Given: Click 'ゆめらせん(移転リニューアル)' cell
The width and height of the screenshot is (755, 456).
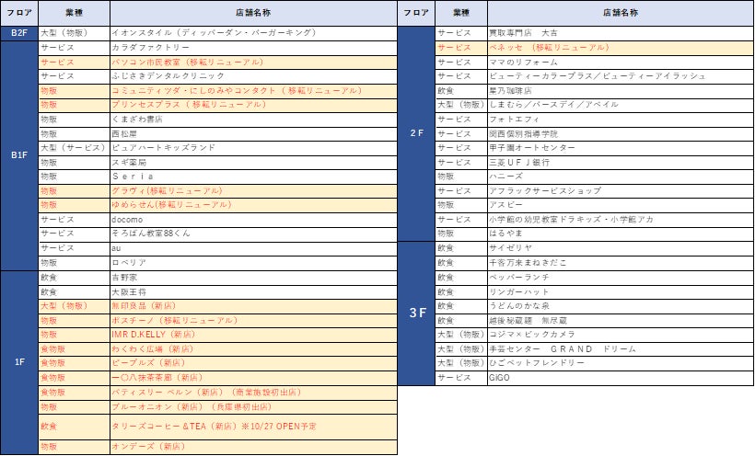Looking at the screenshot, I should [254, 205].
